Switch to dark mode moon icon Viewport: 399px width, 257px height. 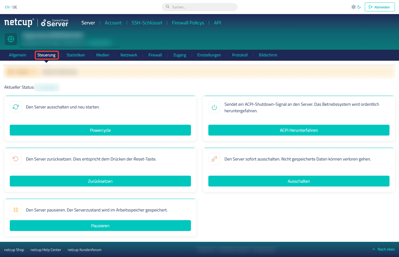tap(359, 7)
